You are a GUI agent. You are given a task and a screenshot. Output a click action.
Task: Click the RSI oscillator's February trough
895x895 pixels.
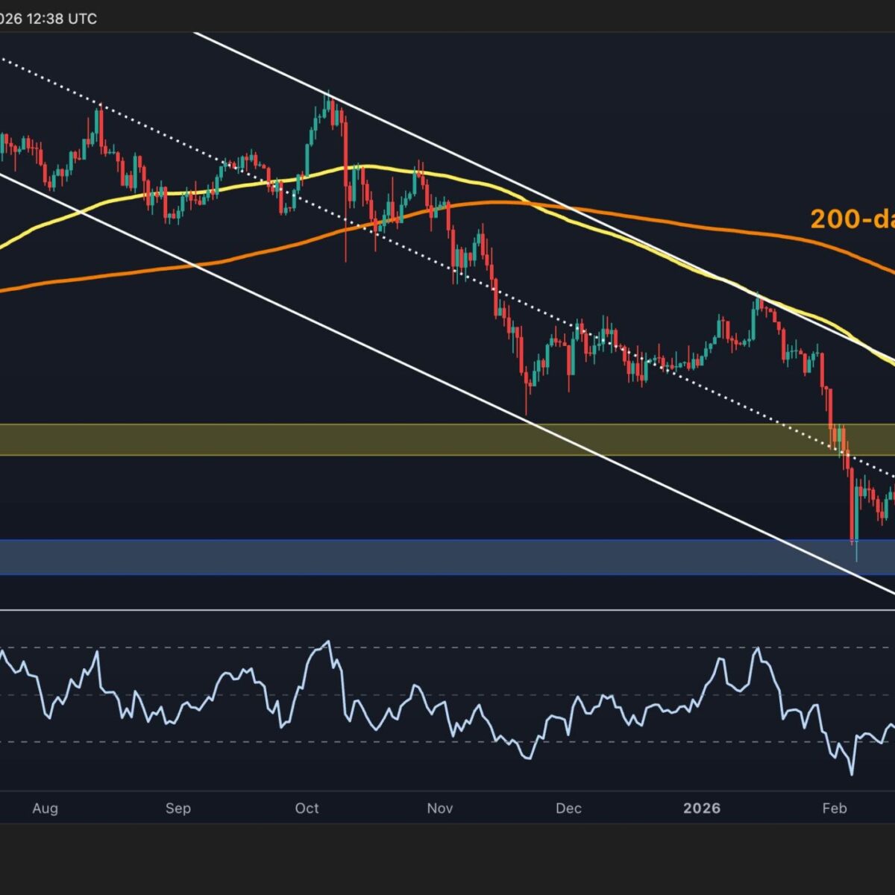[851, 773]
